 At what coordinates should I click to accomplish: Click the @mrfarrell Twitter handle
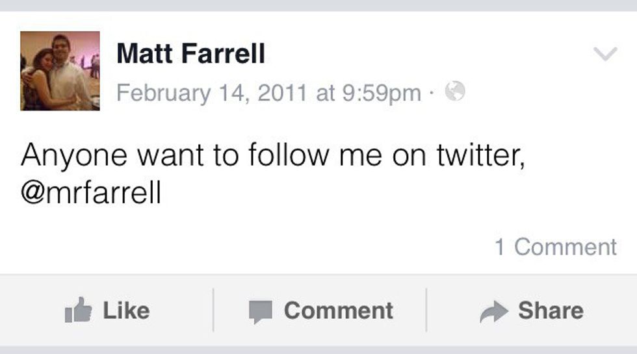point(90,194)
